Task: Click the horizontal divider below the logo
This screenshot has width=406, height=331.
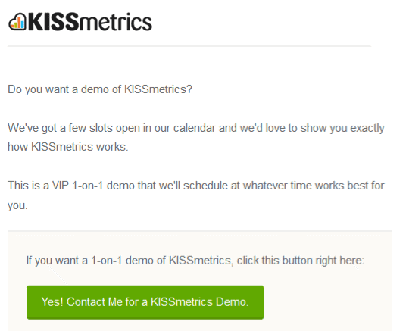Action: click(x=189, y=46)
